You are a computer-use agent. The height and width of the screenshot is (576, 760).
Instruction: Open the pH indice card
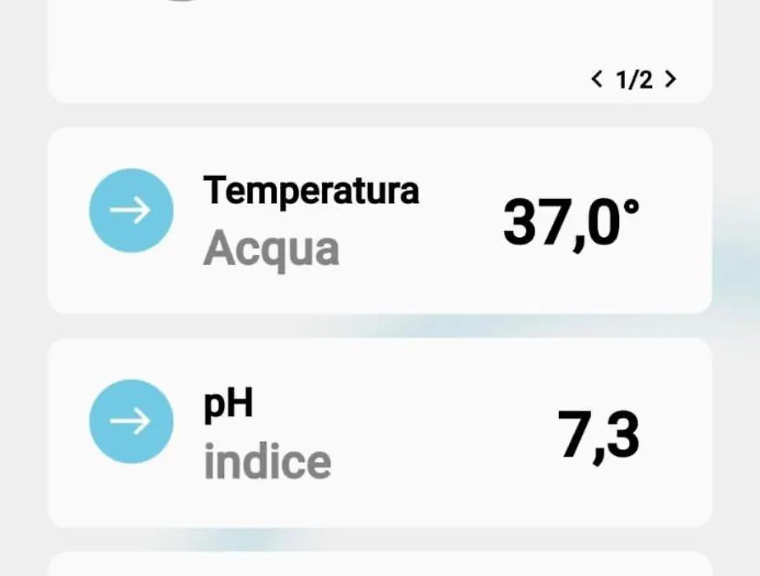[x=380, y=433]
